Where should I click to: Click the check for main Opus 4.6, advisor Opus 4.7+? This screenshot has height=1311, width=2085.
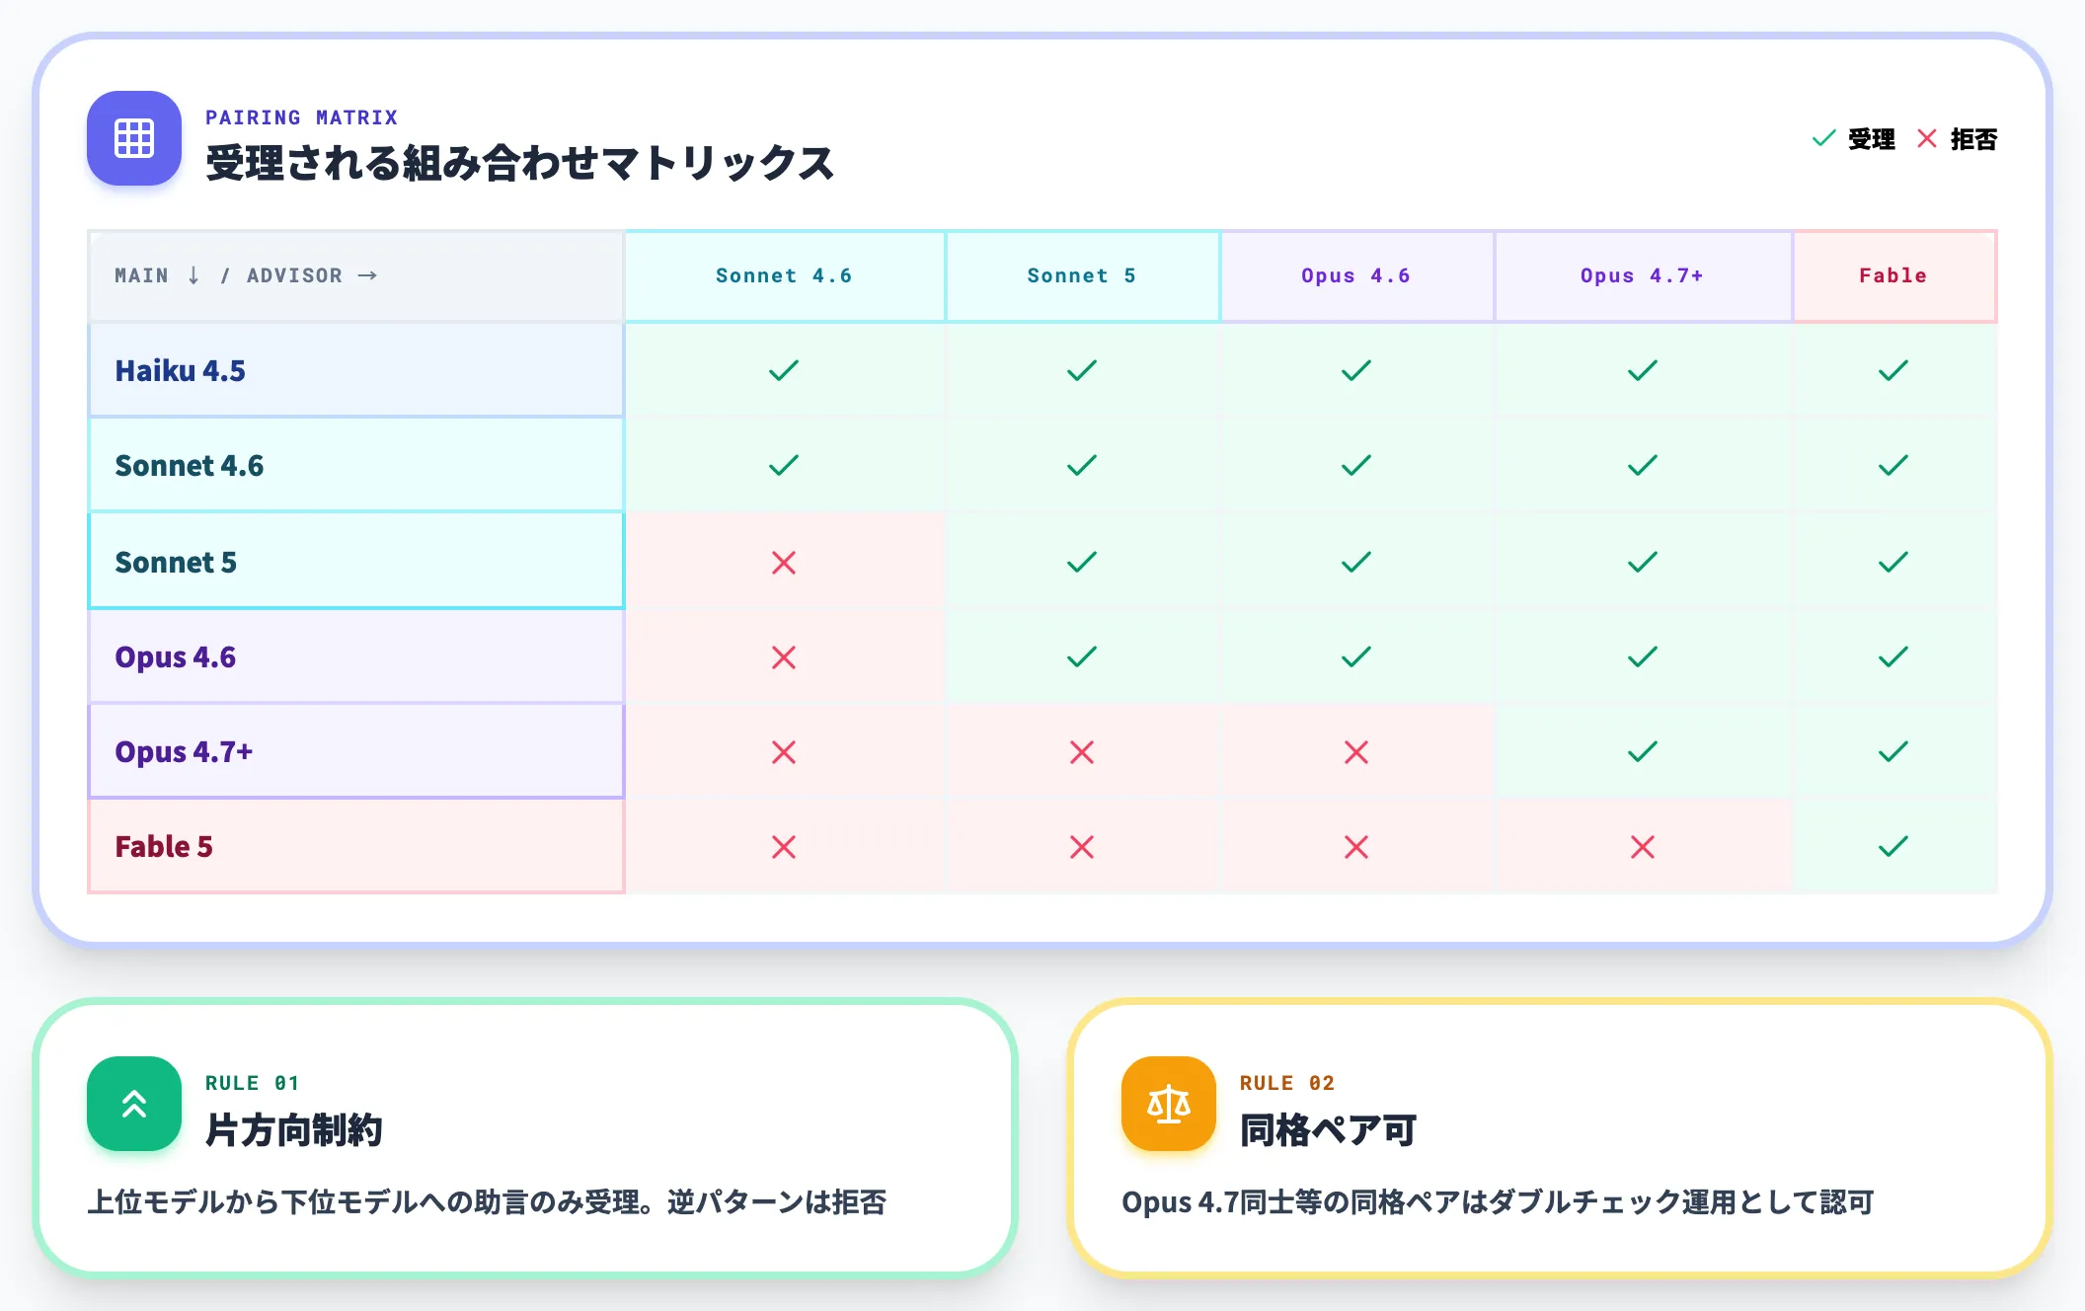click(x=1643, y=656)
